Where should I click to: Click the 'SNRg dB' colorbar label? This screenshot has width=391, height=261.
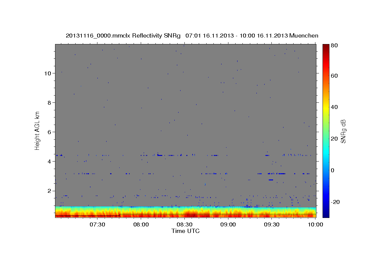[343, 131]
